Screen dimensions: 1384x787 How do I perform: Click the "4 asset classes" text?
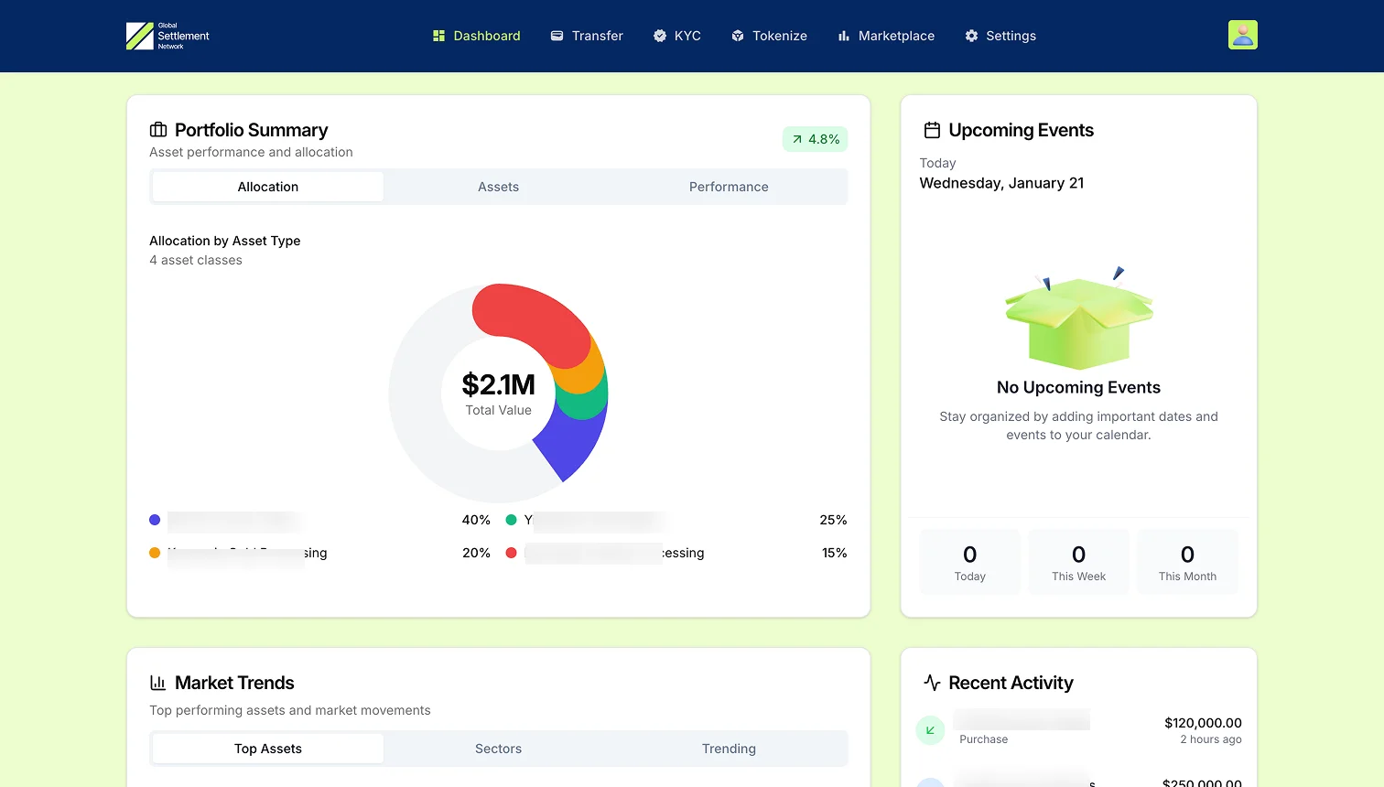coord(196,260)
